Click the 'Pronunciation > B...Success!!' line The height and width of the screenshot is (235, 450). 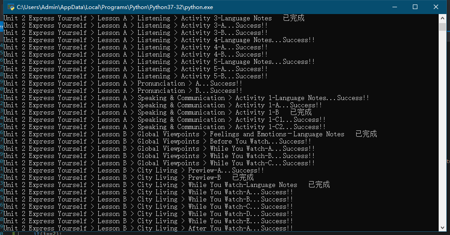tap(123, 91)
